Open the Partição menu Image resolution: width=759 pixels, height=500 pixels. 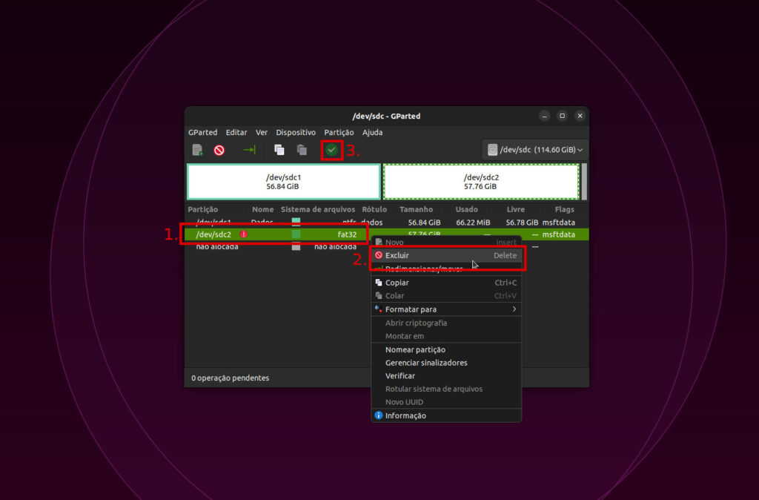pos(339,132)
